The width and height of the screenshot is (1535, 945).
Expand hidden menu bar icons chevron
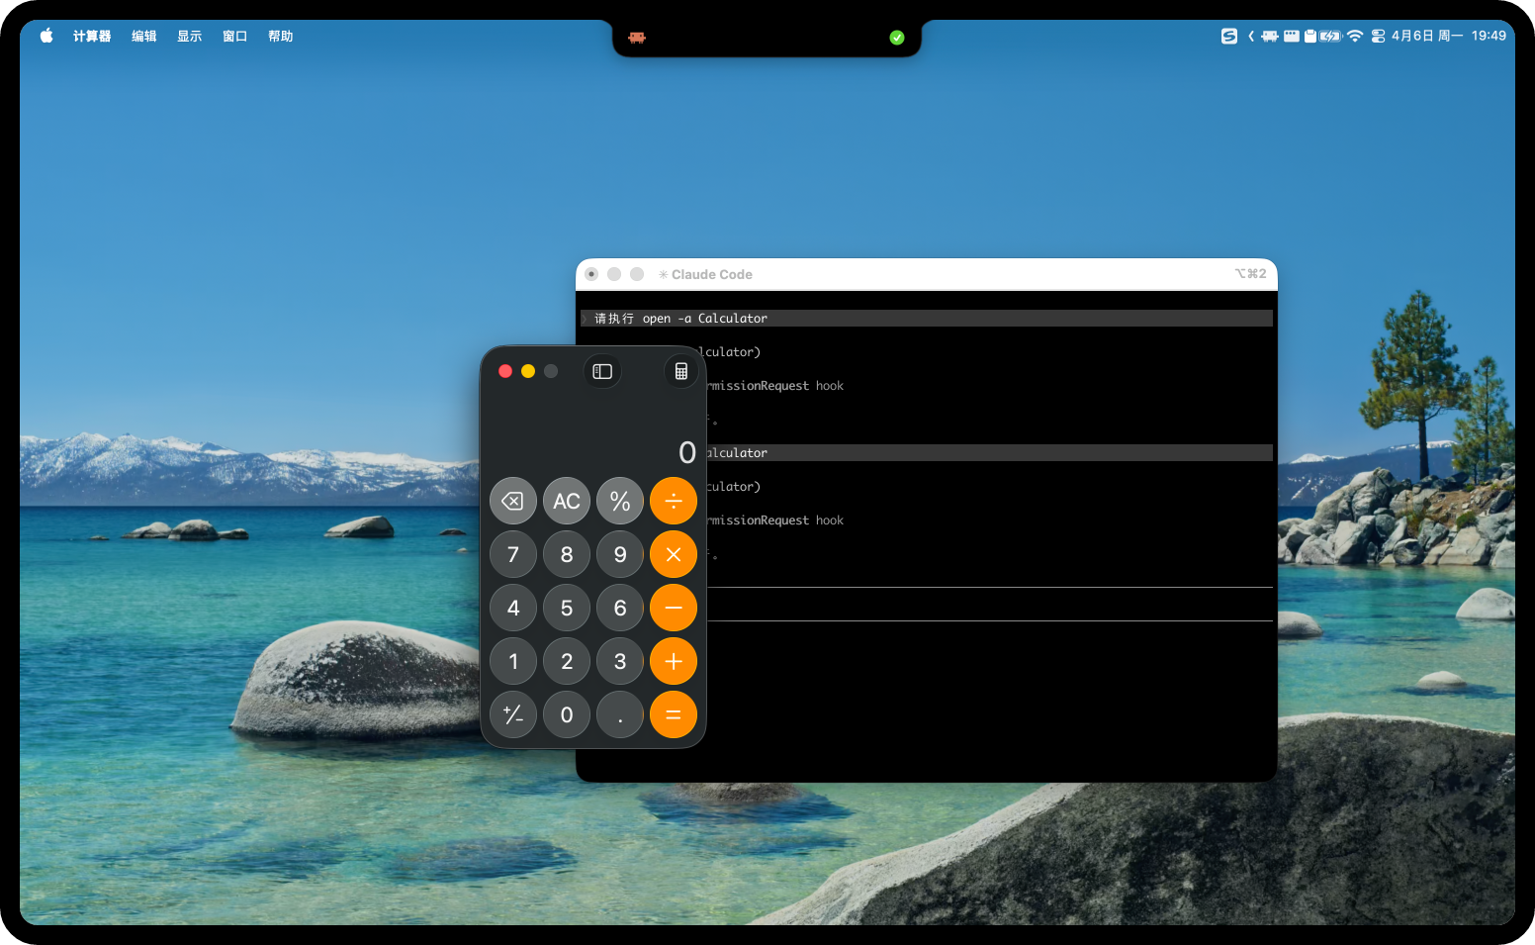click(1251, 36)
